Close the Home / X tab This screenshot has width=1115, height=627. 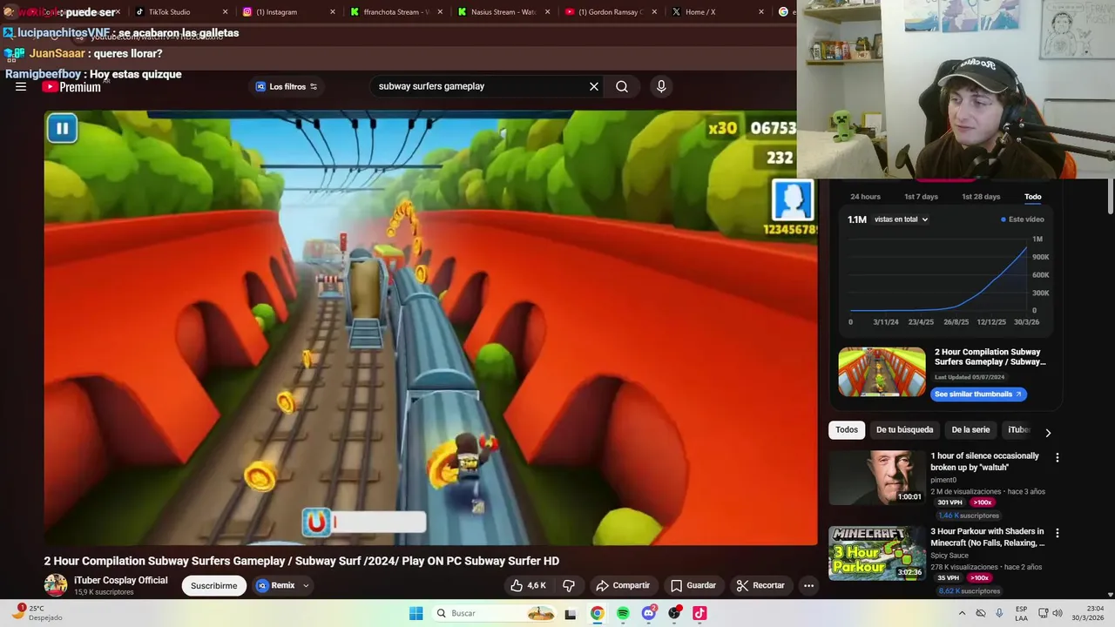click(761, 12)
